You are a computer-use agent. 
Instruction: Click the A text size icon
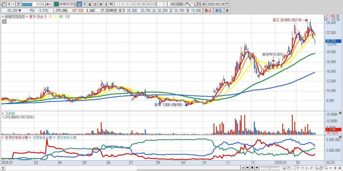pos(340,168)
